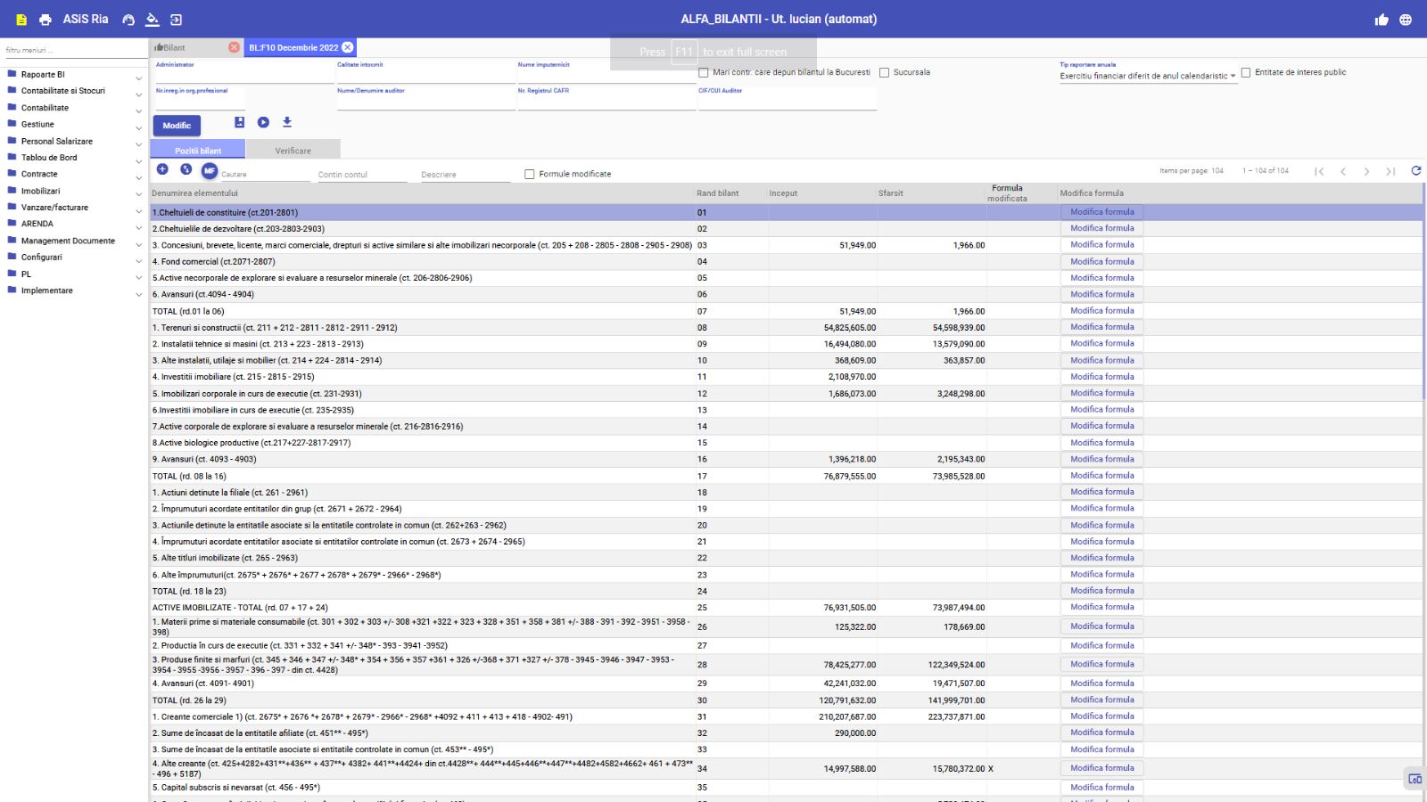The width and height of the screenshot is (1427, 802).
Task: Click the printer icon in header
Action: click(45, 20)
